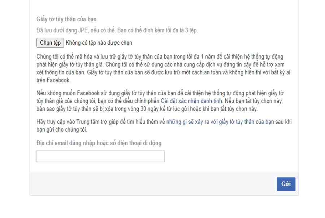Click the Gửi submit button
The height and width of the screenshot is (218, 325).
pos(286,184)
